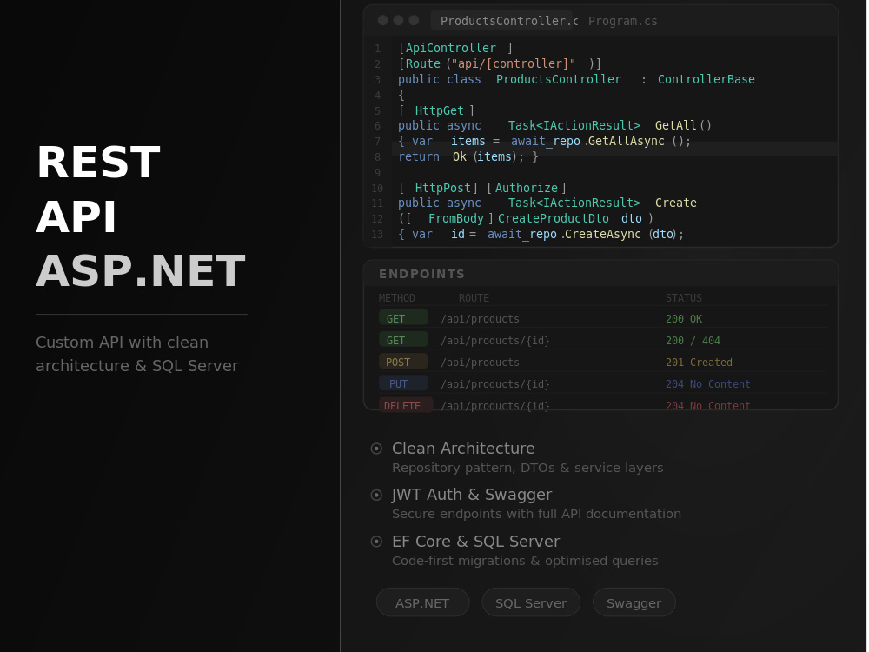Click the "Clean Architecture" heading

click(x=463, y=448)
